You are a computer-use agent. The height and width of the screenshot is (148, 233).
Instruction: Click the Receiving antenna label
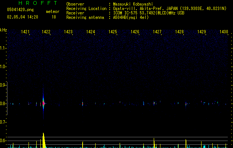85,17
